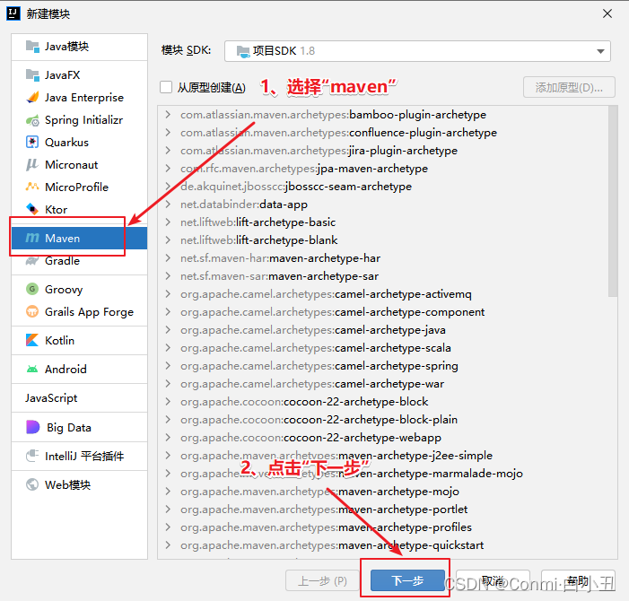Select cocoon-22-archetype-webapp row
Viewport: 629px width, 601px height.
click(x=383, y=438)
